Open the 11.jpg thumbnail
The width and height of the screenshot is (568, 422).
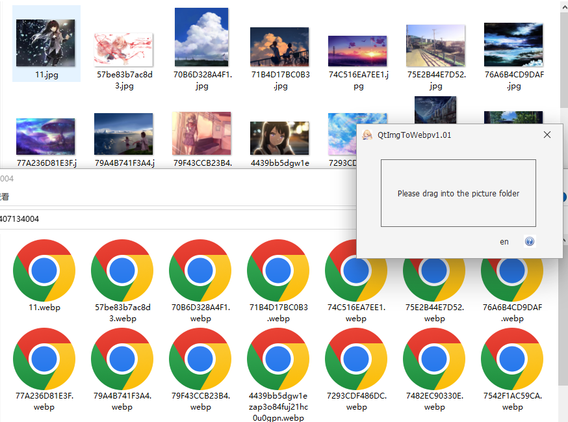click(x=45, y=41)
